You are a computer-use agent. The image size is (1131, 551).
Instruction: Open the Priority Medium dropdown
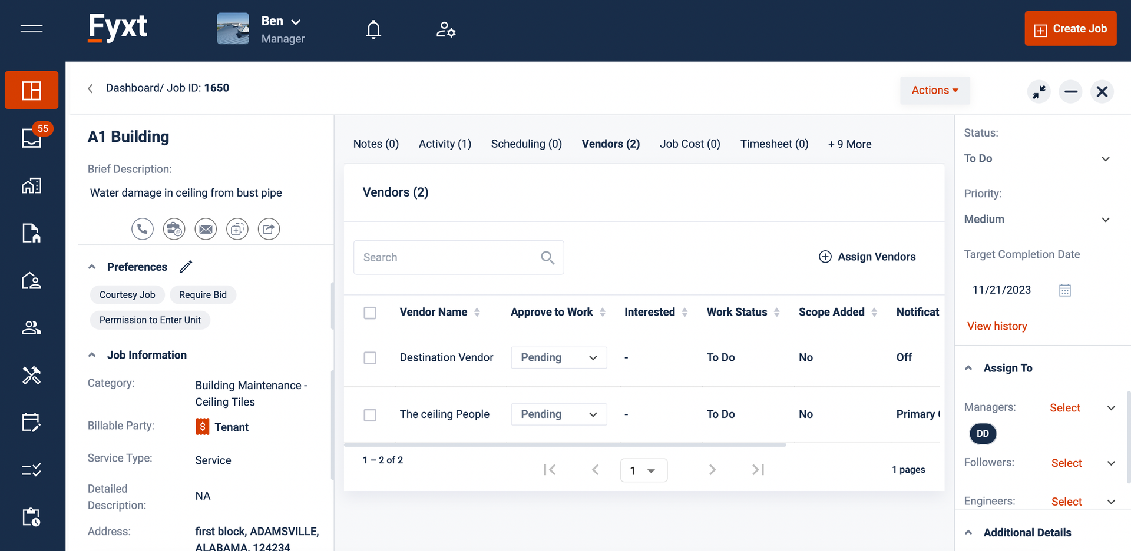pyautogui.click(x=1037, y=219)
